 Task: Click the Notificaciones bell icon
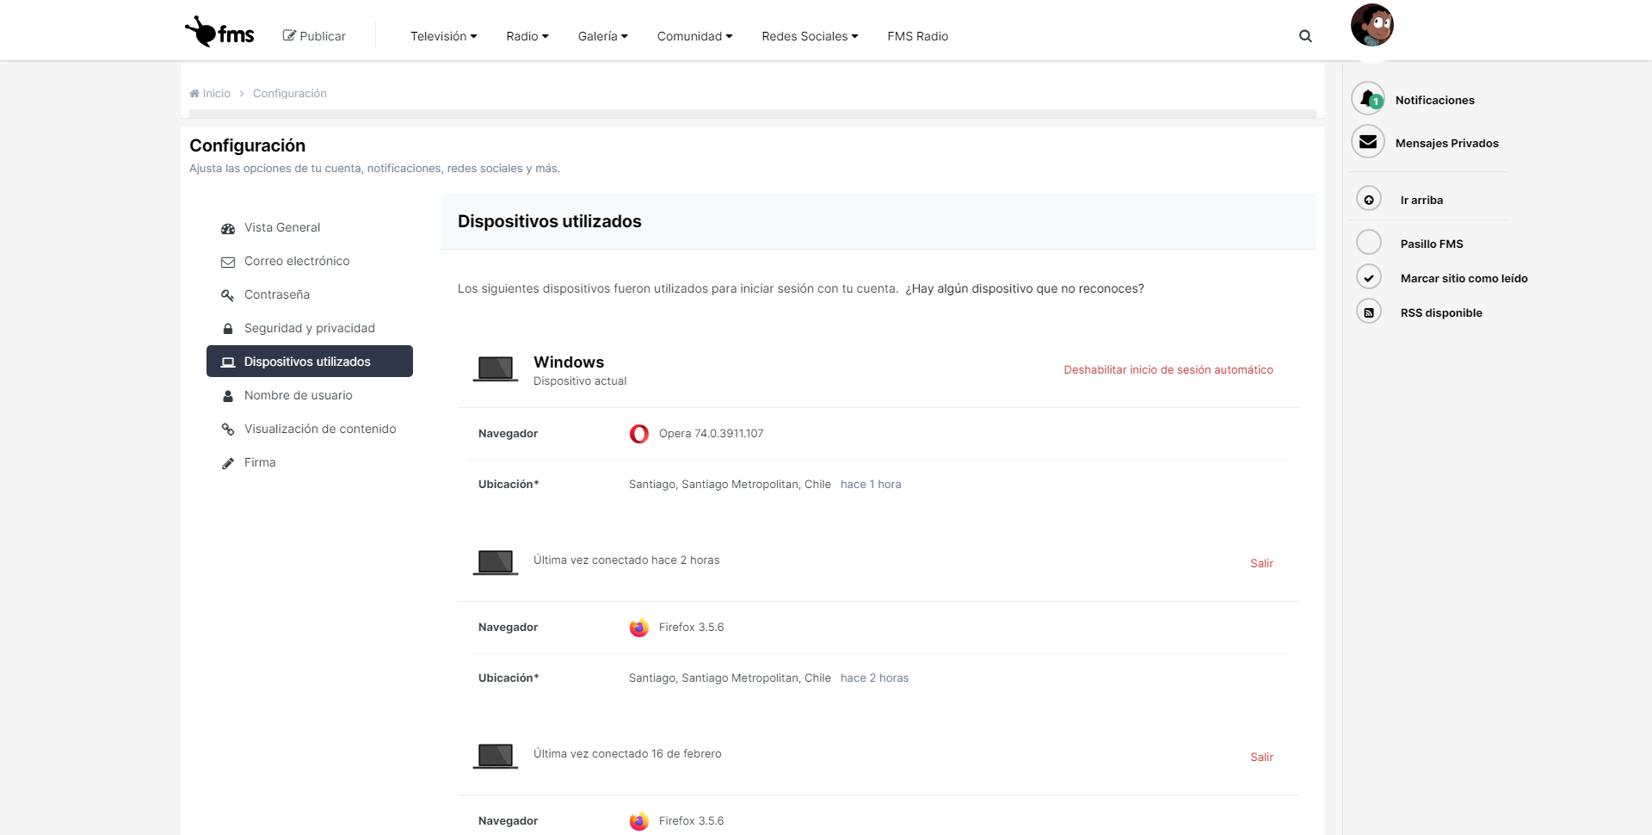pos(1368,99)
